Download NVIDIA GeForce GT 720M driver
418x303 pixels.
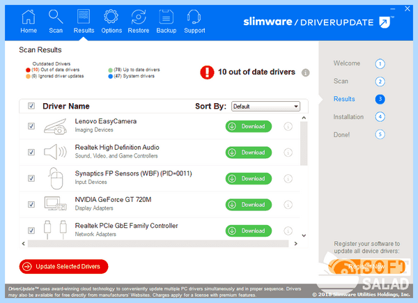pyautogui.click(x=249, y=205)
